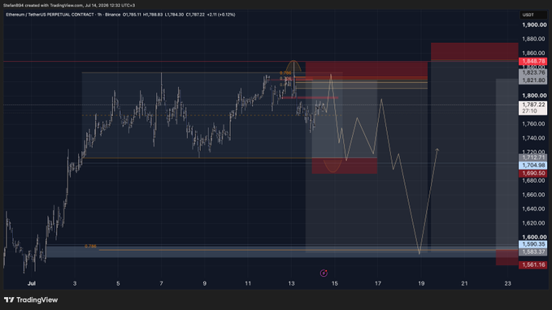The height and width of the screenshot is (310, 552).
Task: Click the 1,640.00 price scale tick
Action: (534, 209)
